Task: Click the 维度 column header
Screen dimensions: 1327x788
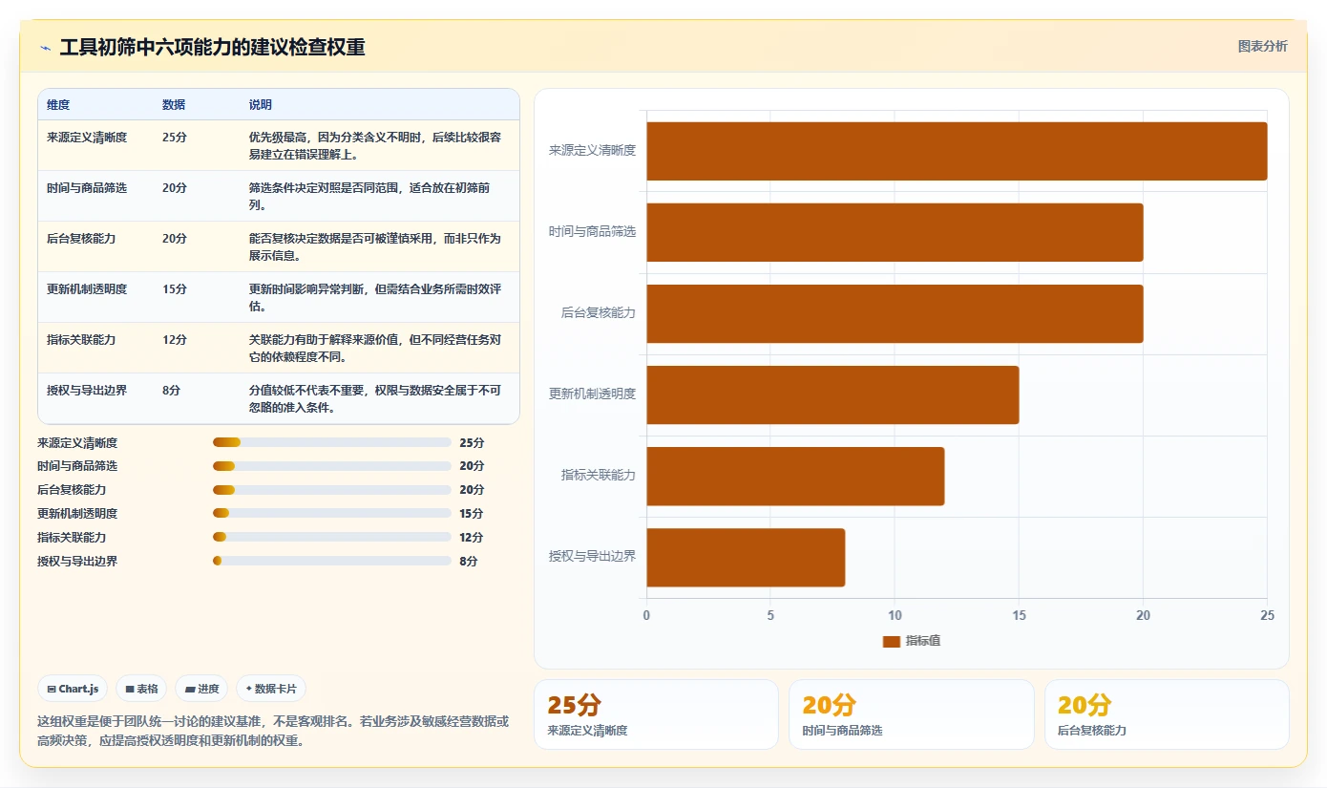Action: [x=58, y=105]
